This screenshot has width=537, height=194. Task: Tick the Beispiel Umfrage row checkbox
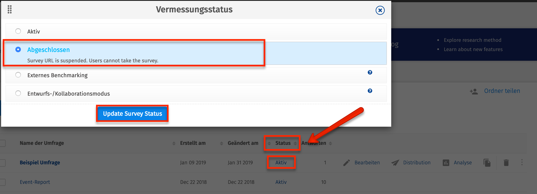click(x=3, y=163)
